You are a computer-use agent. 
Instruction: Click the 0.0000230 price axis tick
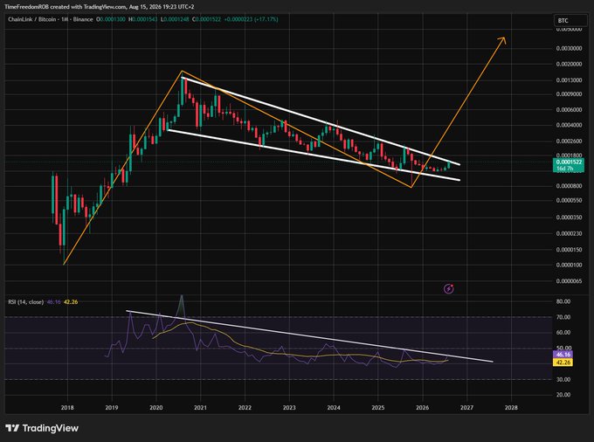point(569,234)
